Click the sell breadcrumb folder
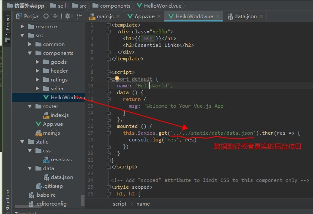313x214 pixels. (58, 5)
